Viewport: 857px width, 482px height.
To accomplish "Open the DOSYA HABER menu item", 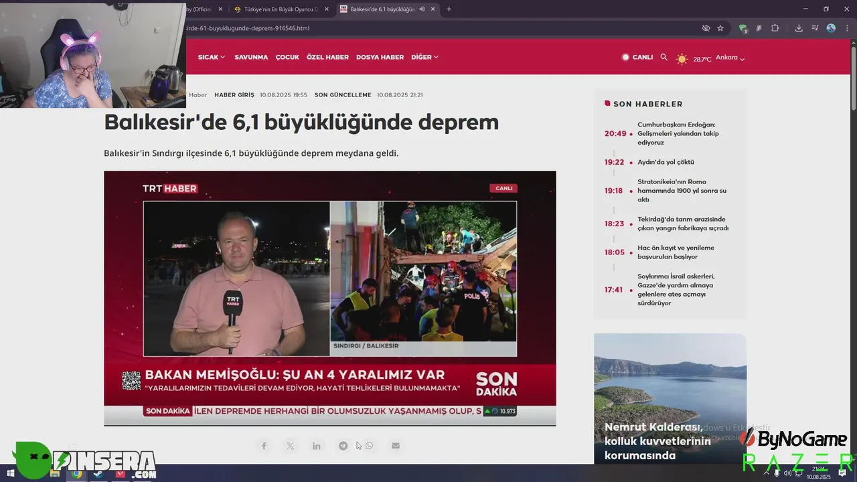I will click(x=380, y=58).
